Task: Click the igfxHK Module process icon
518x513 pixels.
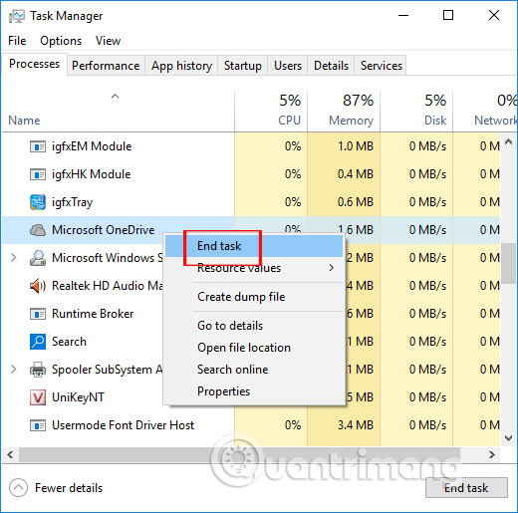Action: point(38,174)
